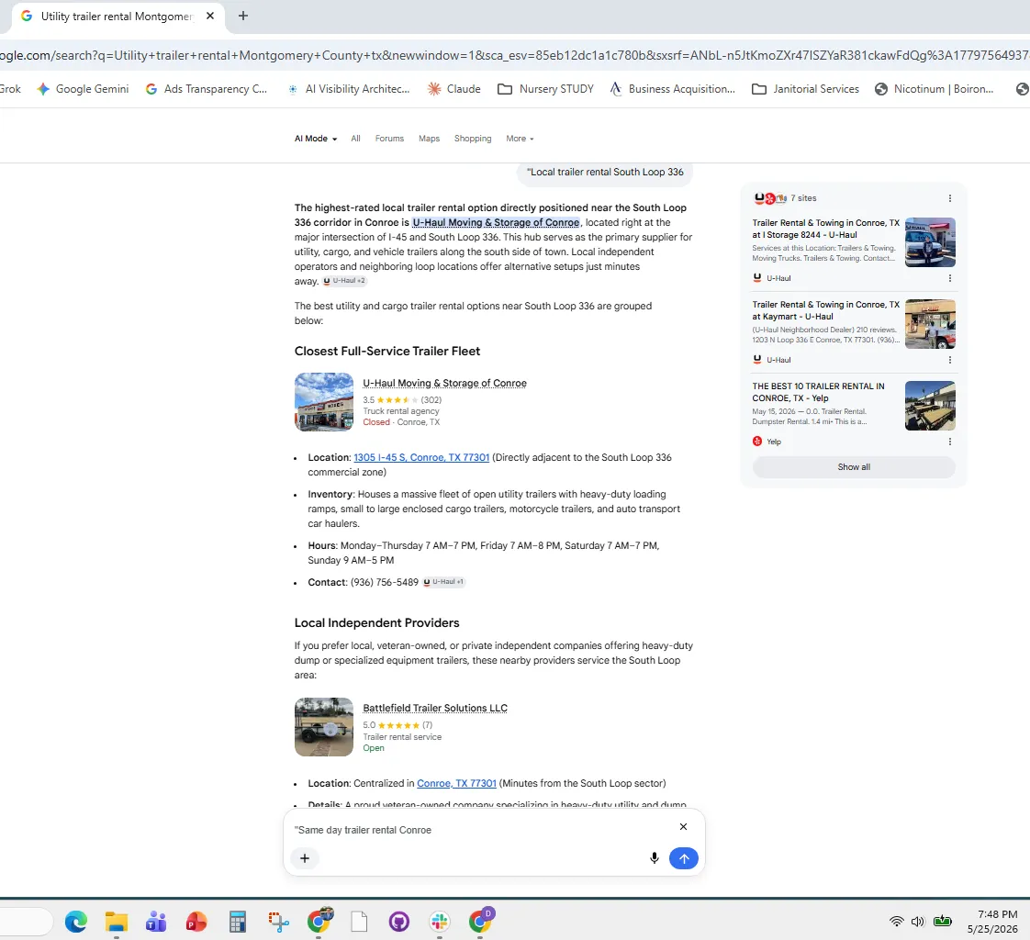Screen dimensions: 1030x940
Task: Open U-Haul +2 source chip
Action: pyautogui.click(x=344, y=281)
